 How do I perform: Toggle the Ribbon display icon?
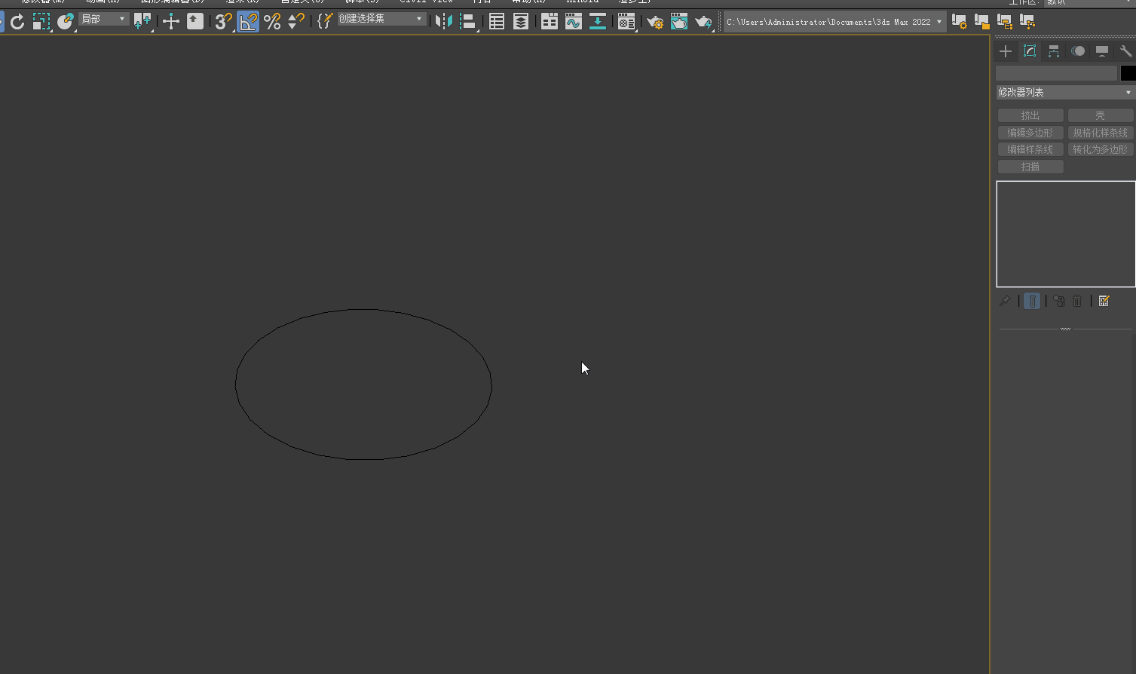[550, 22]
